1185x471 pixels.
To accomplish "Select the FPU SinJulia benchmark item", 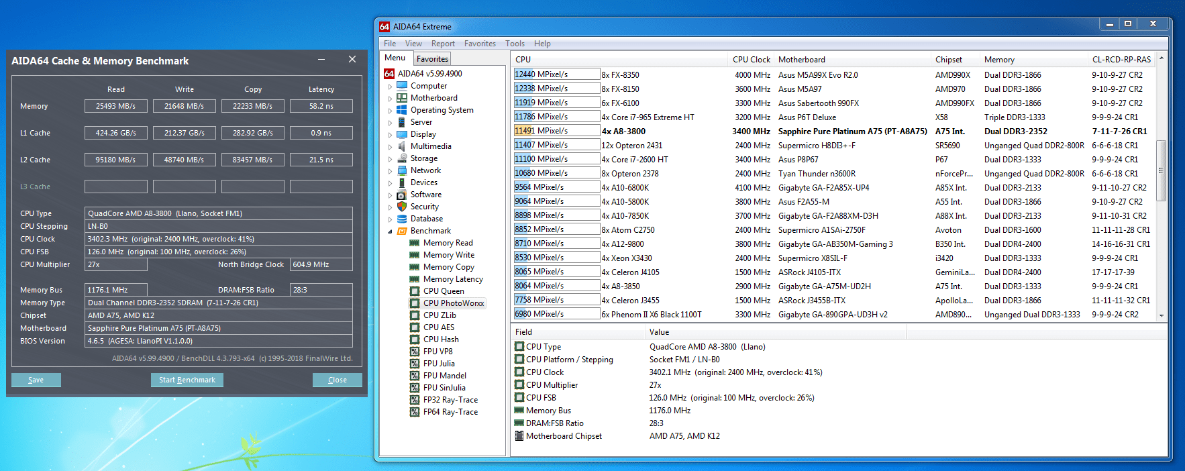I will click(x=437, y=388).
